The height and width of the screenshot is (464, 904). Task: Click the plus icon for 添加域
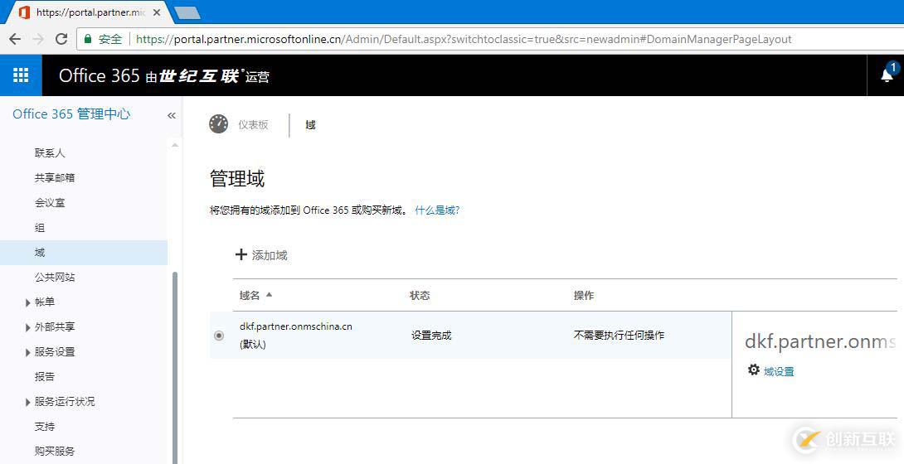click(241, 254)
